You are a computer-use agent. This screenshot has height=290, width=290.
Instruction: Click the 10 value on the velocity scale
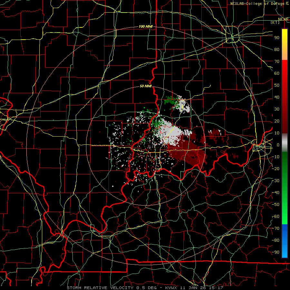click(x=277, y=133)
